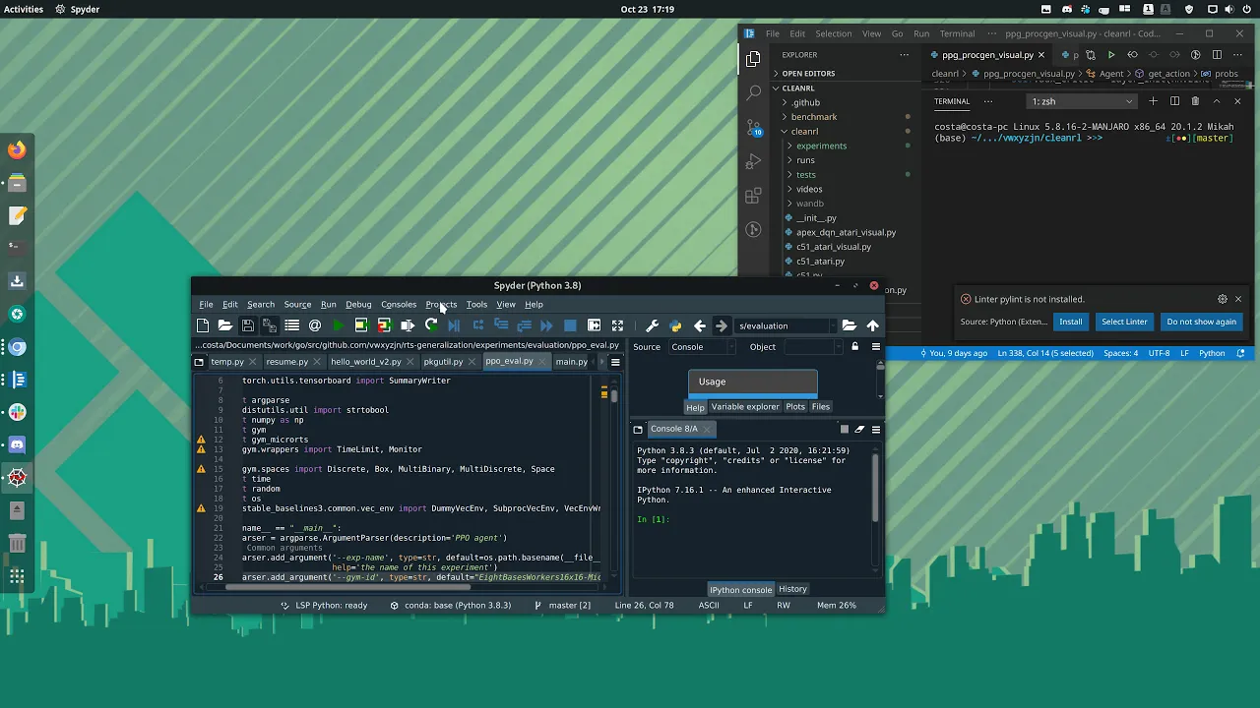Click the conda: base (Python 3.8.3) status entry

point(451,606)
